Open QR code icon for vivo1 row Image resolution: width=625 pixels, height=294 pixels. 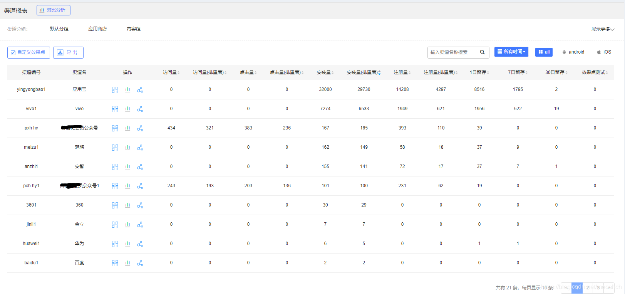tap(115, 109)
